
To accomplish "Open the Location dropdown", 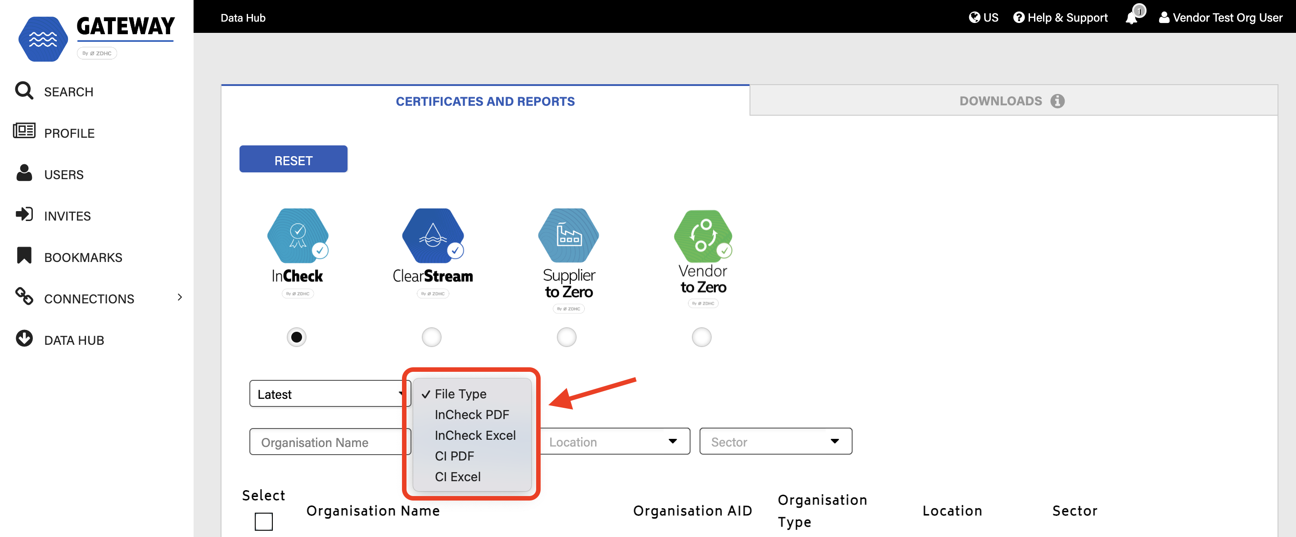I will pyautogui.click(x=614, y=442).
